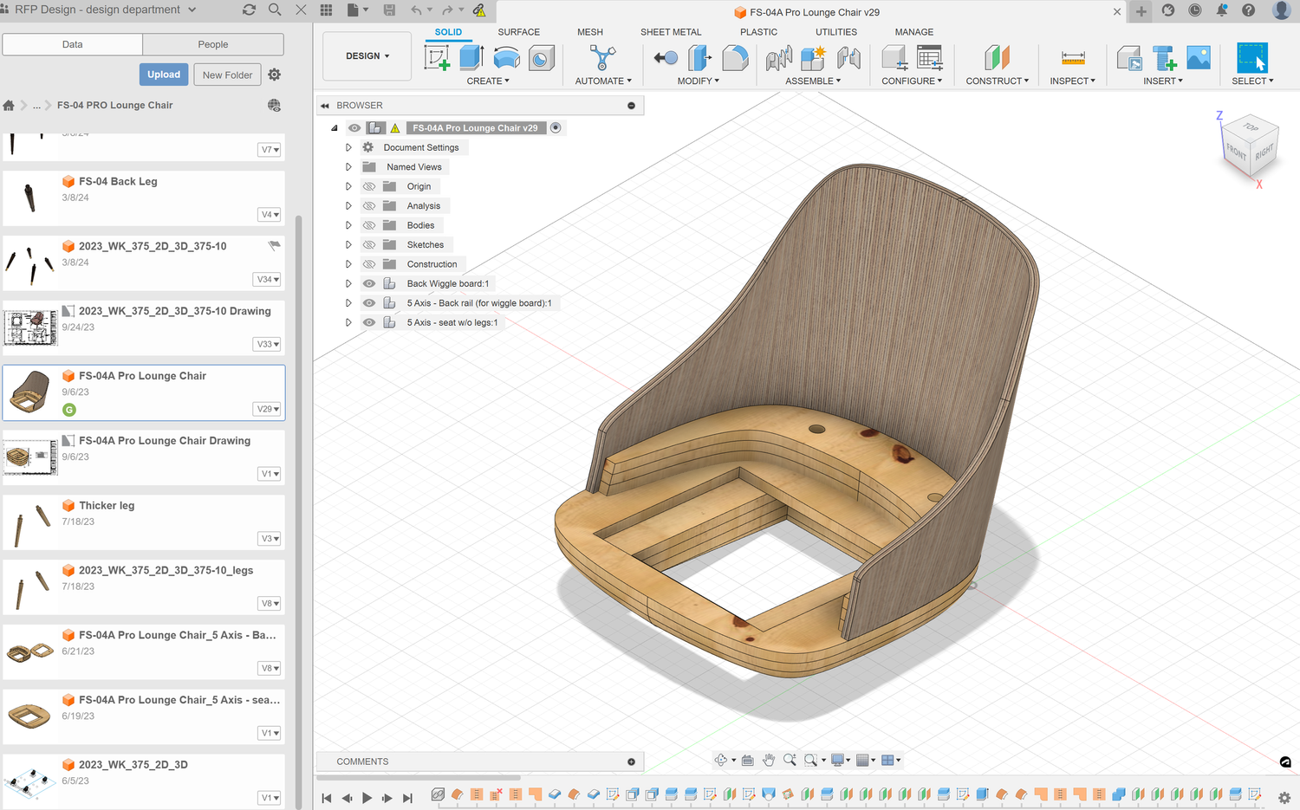Viewport: 1300px width, 810px height.
Task: Open the data panel settings gear
Action: (x=275, y=75)
